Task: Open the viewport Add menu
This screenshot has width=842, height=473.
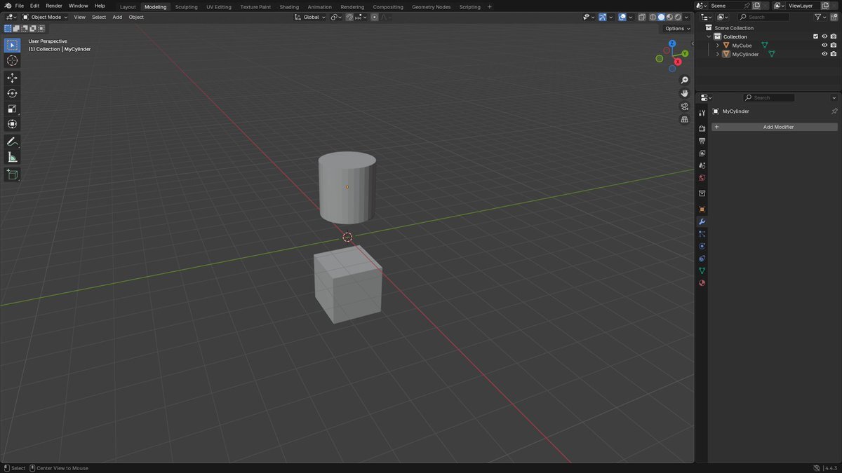Action: (x=117, y=17)
